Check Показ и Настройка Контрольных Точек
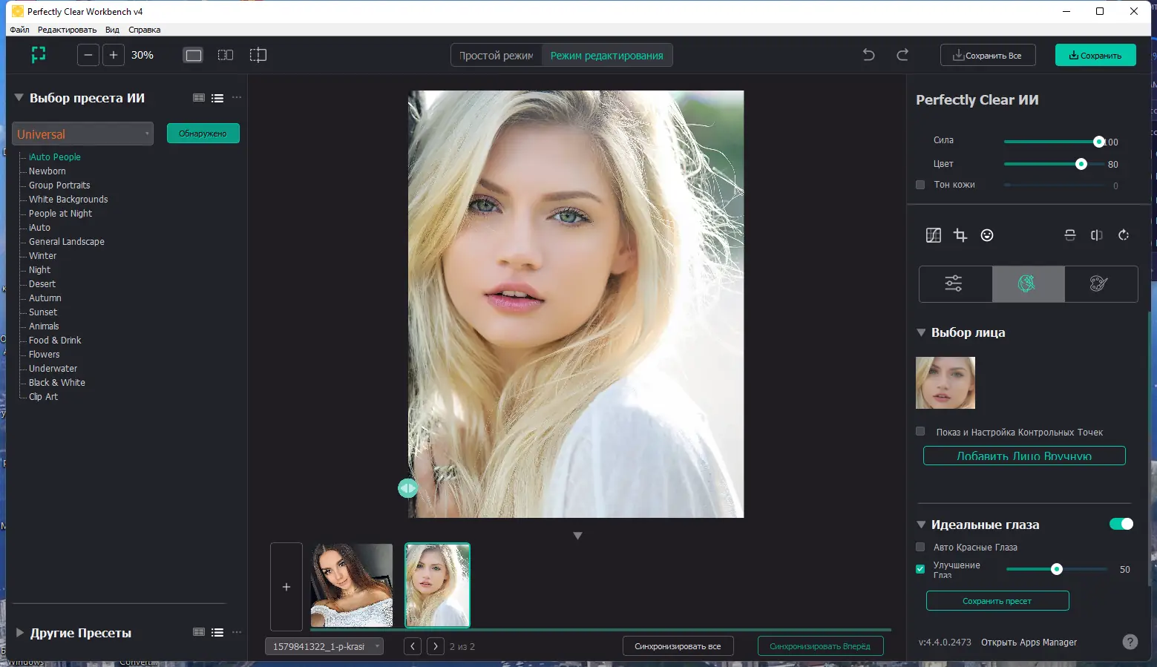The width and height of the screenshot is (1157, 667). point(920,431)
